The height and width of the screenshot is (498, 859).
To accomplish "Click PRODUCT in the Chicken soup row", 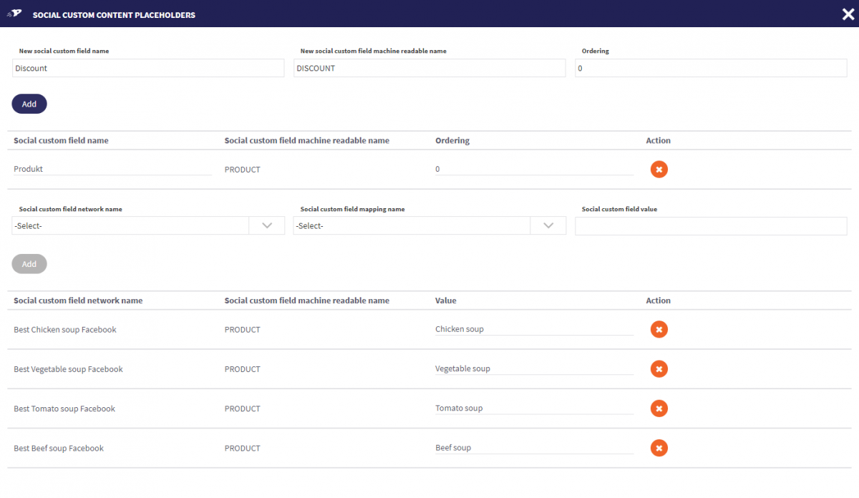I will [243, 330].
